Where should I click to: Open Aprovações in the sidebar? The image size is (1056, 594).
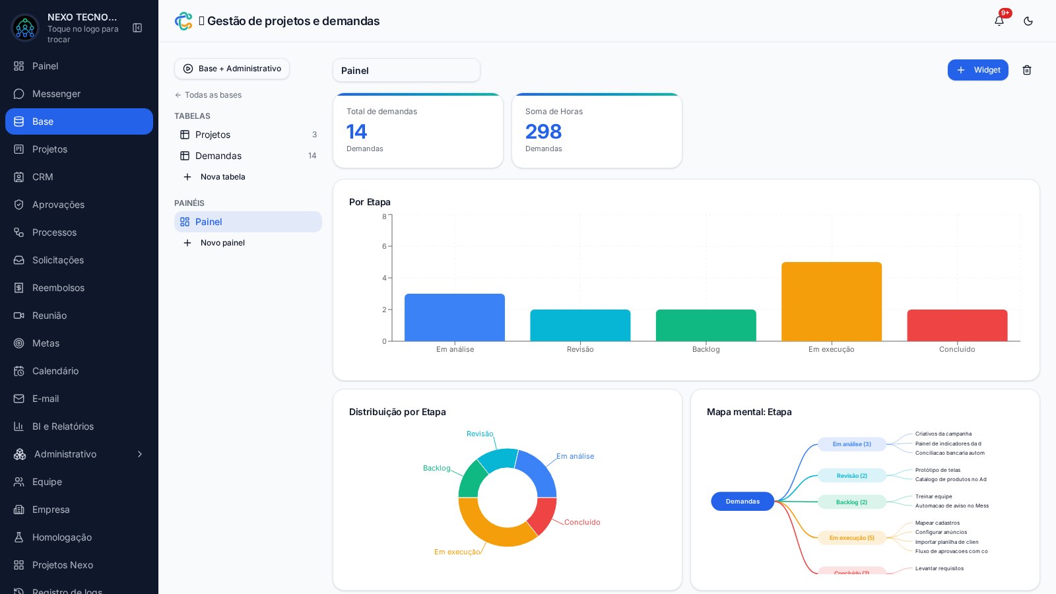[79, 205]
